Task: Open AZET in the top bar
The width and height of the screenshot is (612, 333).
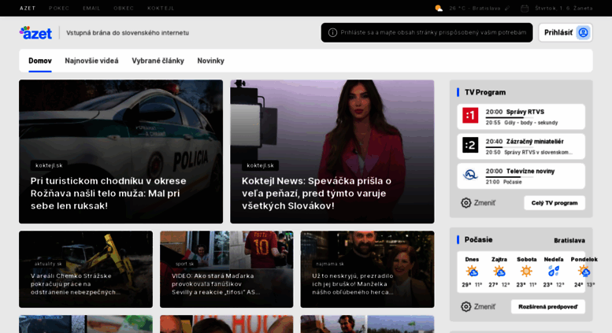Action: (28, 8)
